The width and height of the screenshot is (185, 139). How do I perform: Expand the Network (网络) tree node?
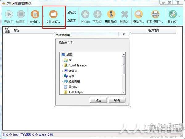point(62,76)
